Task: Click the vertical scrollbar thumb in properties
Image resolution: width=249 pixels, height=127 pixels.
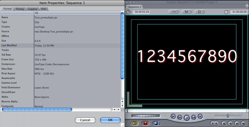Action: pyautogui.click(x=122, y=46)
